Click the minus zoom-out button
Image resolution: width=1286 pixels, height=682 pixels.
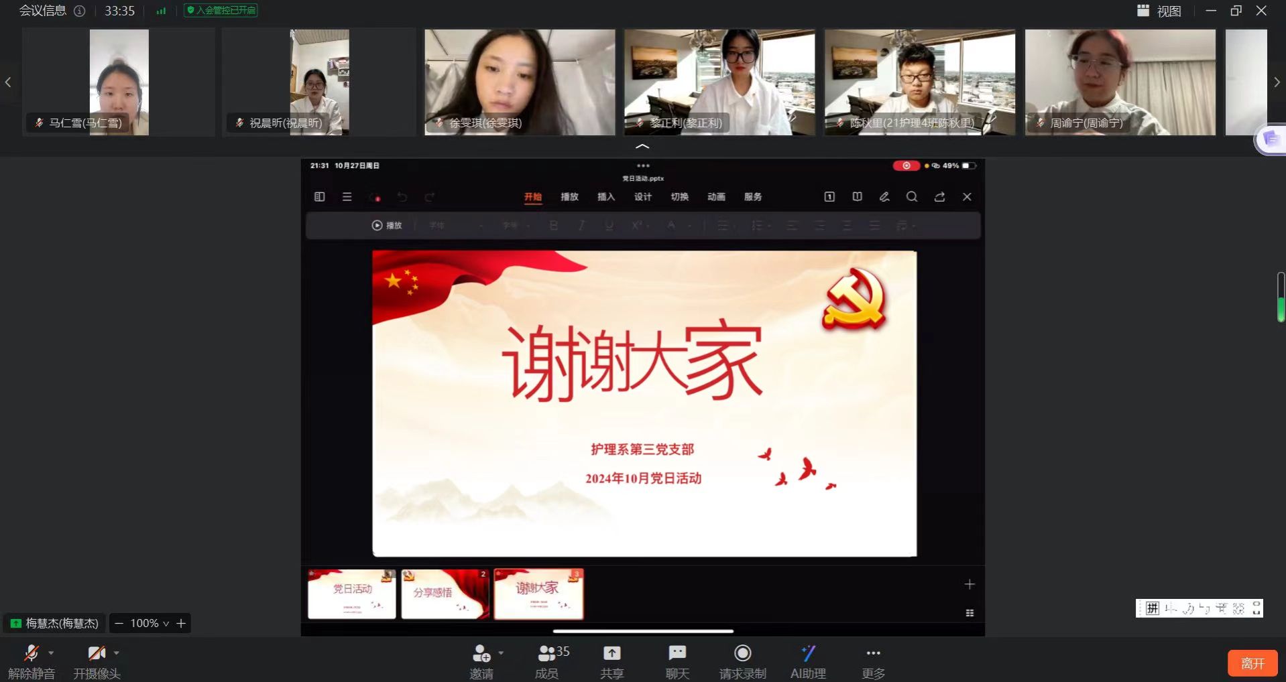click(119, 623)
